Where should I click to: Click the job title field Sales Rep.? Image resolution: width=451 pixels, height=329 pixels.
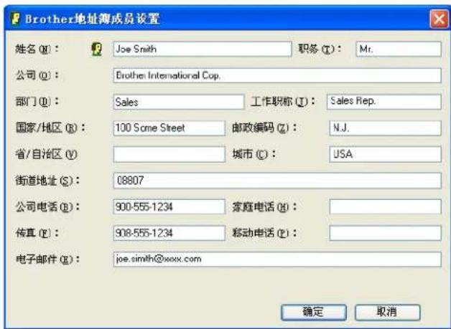(x=383, y=102)
